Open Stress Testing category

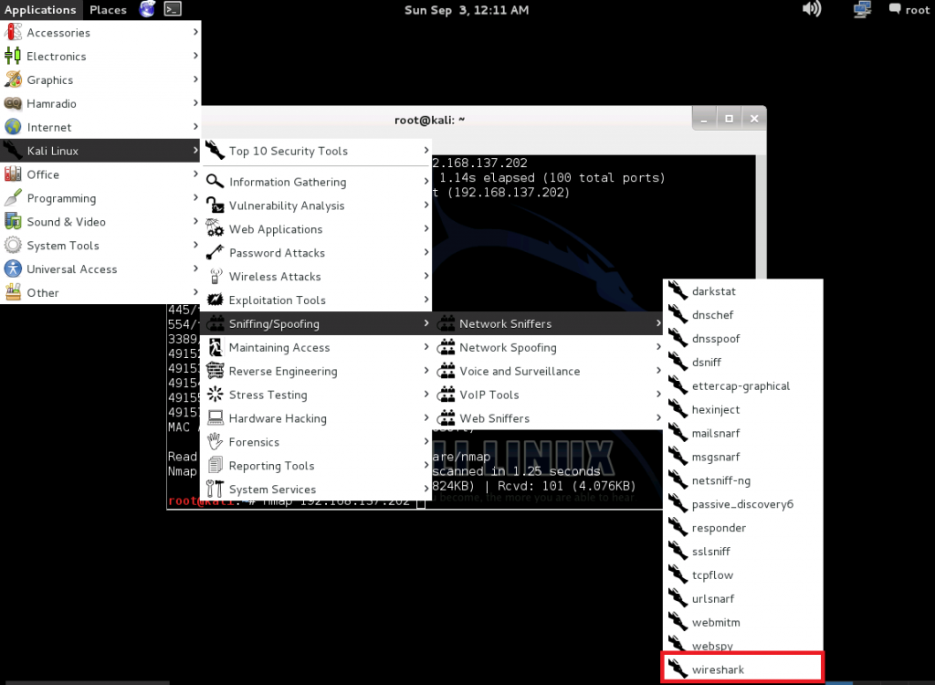[x=316, y=395]
